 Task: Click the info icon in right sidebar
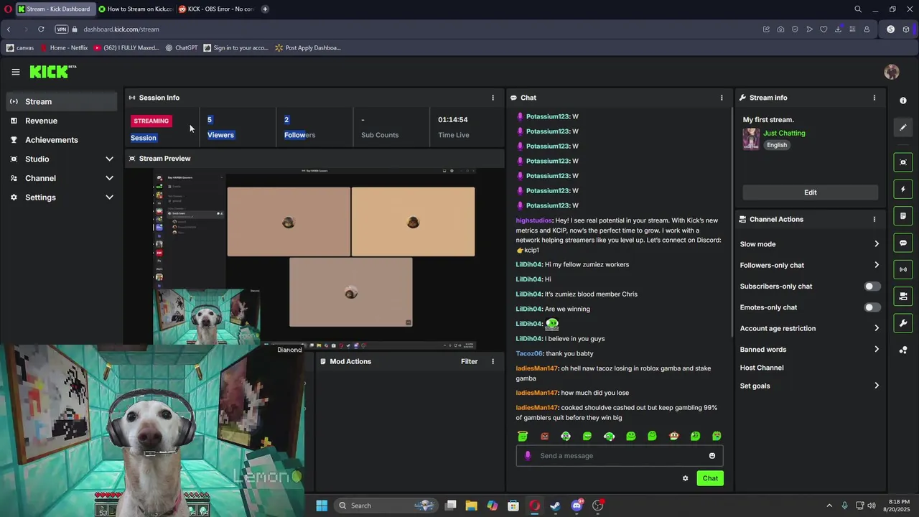(903, 101)
